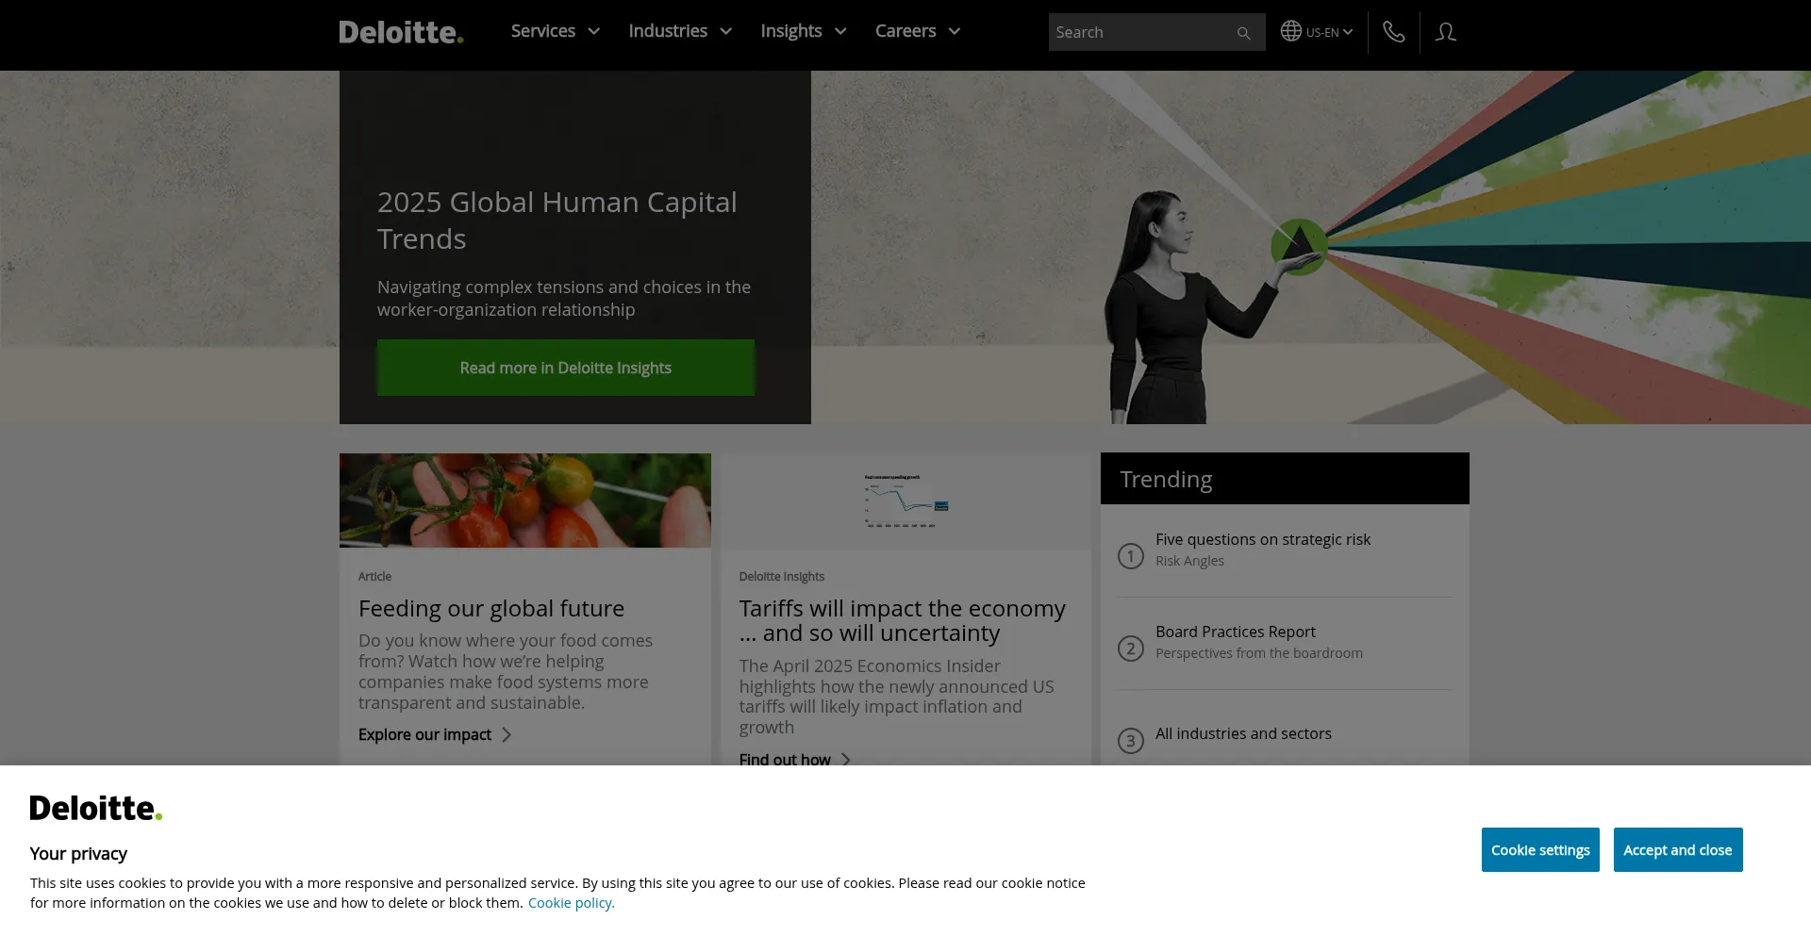Click the arrow beside Find out how
This screenshot has height=936, width=1811.
coord(846,759)
